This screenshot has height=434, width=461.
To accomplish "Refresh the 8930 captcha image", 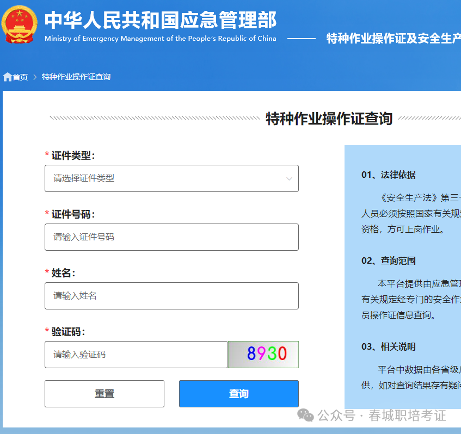I will [263, 355].
